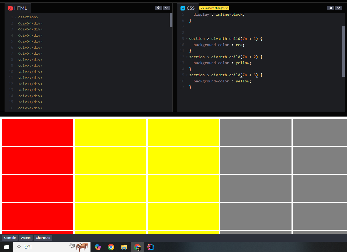Click the HTML editor vertical scrollbar thumb

point(171,20)
